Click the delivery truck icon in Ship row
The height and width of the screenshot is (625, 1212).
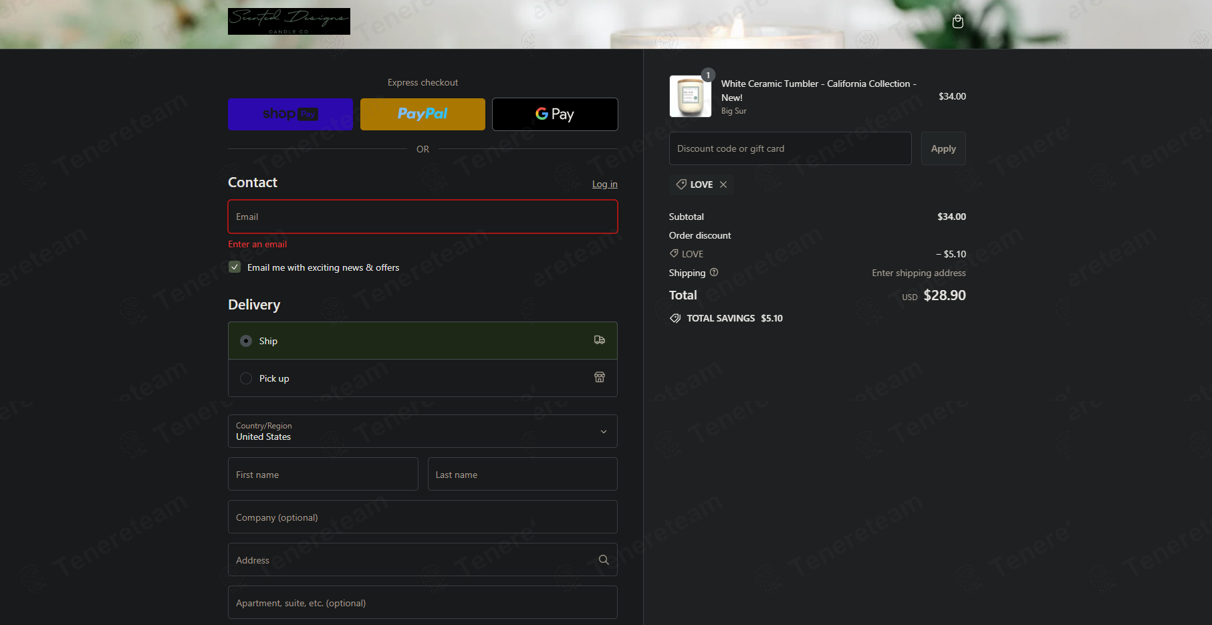(x=600, y=340)
